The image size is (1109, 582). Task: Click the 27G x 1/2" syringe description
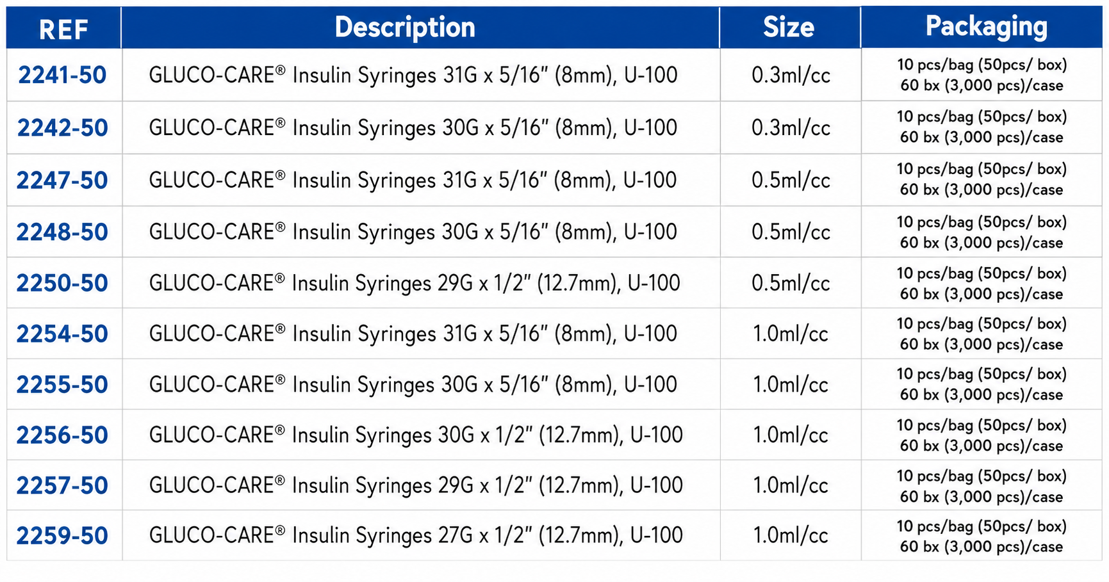pyautogui.click(x=416, y=535)
